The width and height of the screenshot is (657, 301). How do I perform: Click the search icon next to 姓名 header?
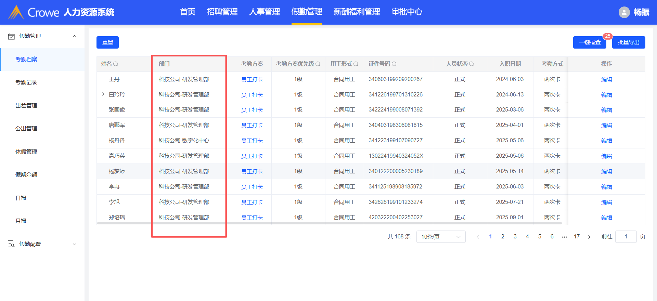(116, 64)
